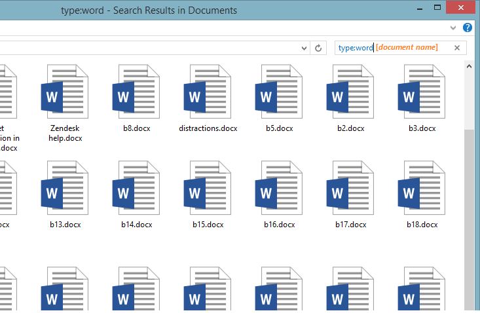Click the Zendesk help.docx filename label
Screen dimensions: 480x313
click(65, 133)
